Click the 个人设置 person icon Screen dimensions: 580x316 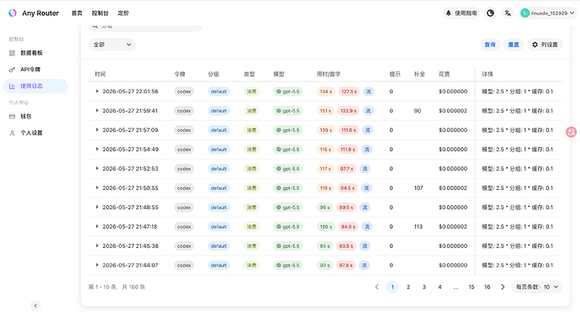(13, 133)
